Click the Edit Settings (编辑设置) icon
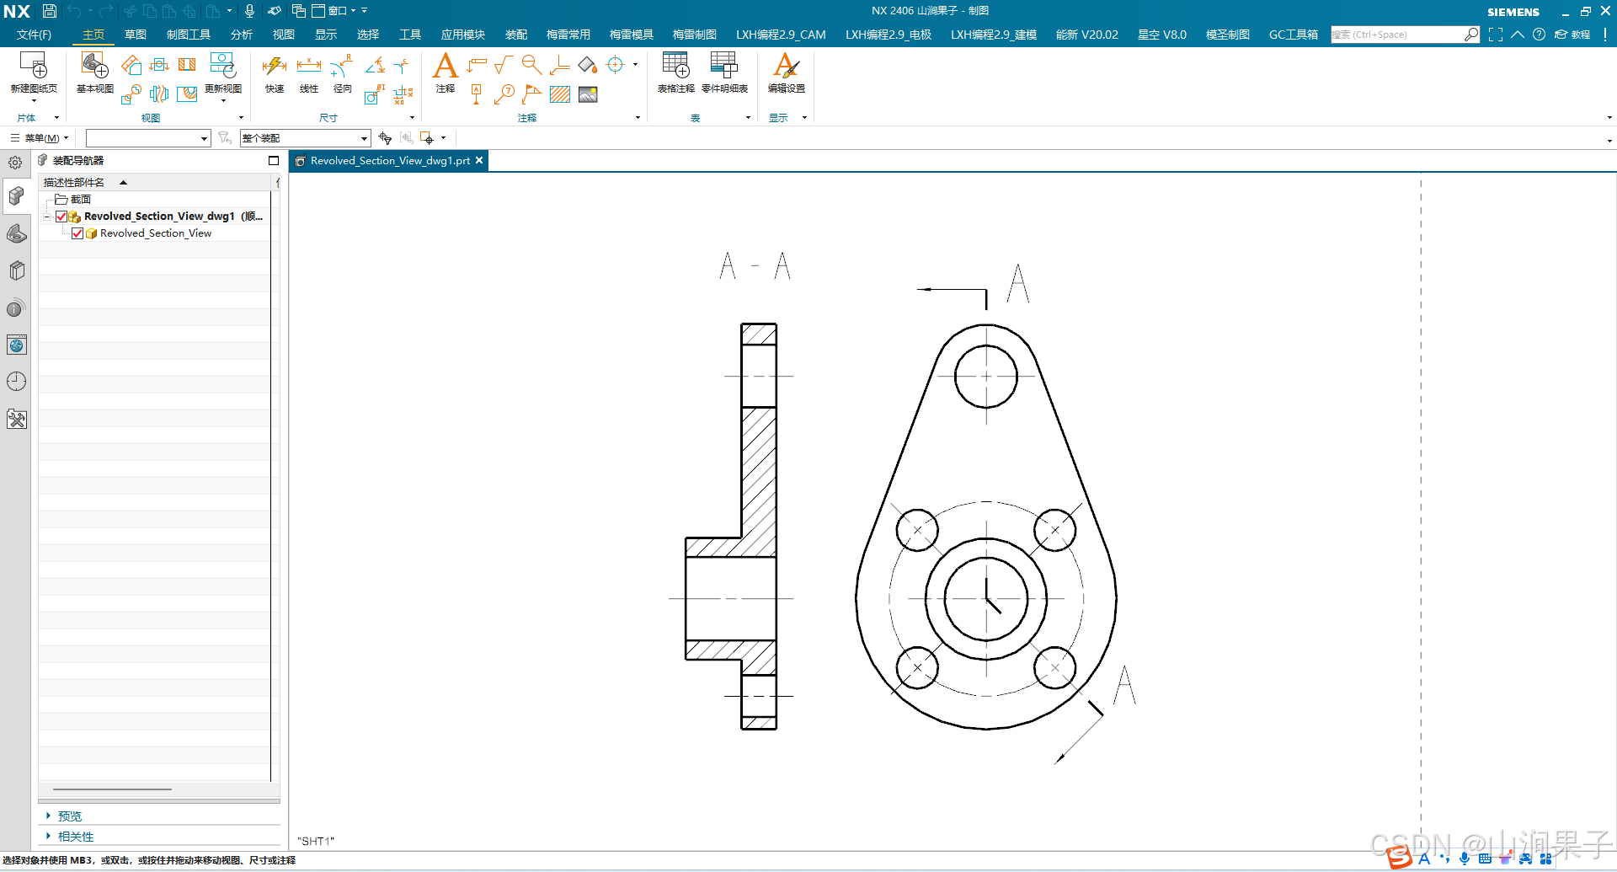The image size is (1617, 872). coord(786,66)
